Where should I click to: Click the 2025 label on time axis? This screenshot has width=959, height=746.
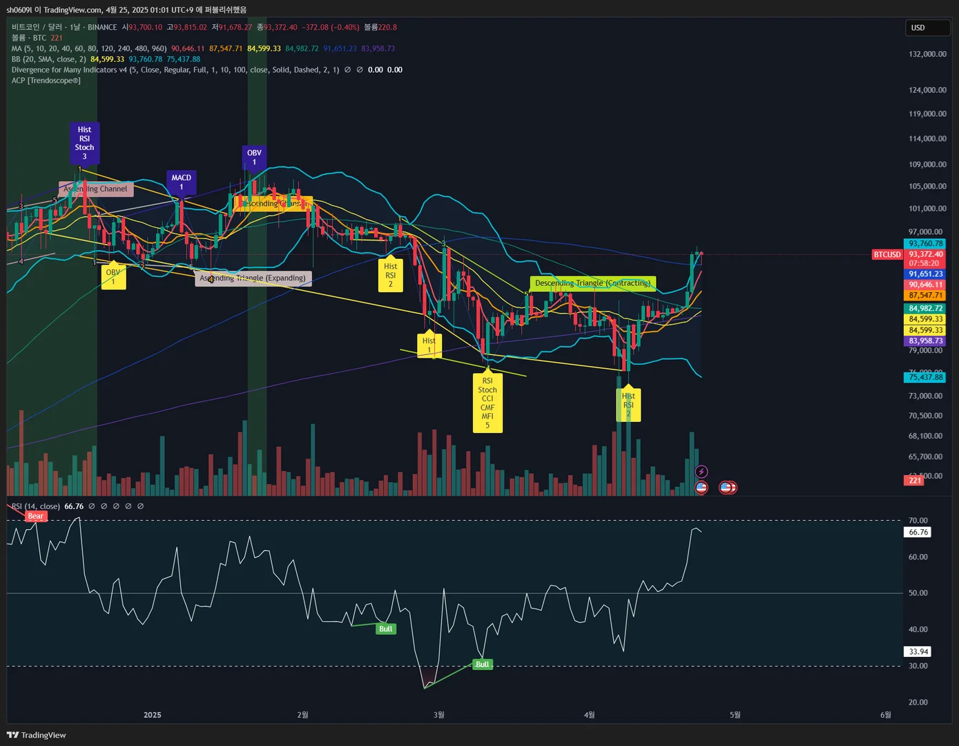click(153, 715)
